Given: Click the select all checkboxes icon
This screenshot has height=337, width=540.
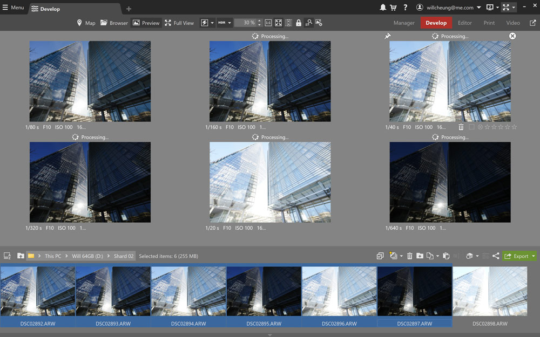Looking at the screenshot, I should point(380,256).
